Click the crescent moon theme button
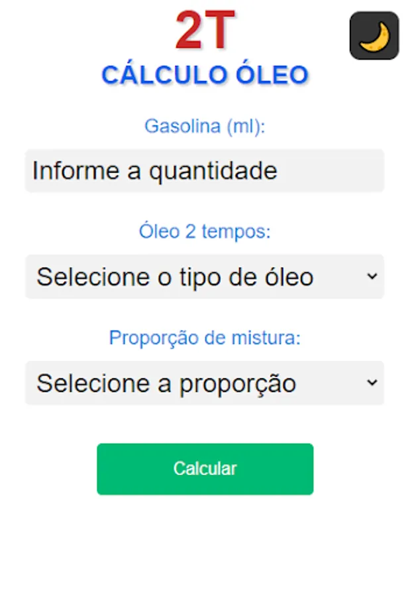The width and height of the screenshot is (410, 597). tap(374, 36)
